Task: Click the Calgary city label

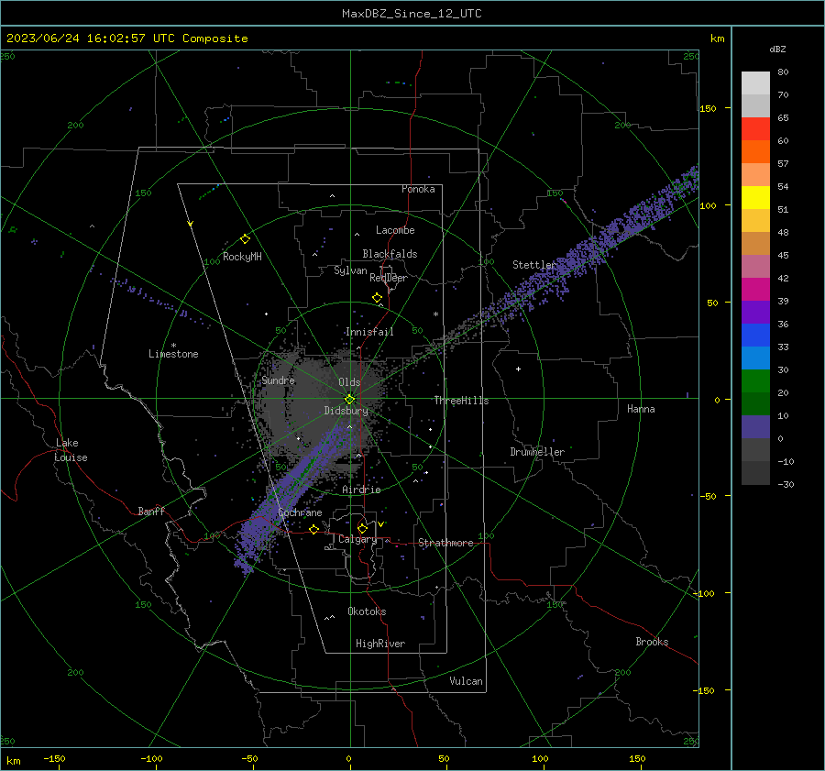Action: click(357, 539)
